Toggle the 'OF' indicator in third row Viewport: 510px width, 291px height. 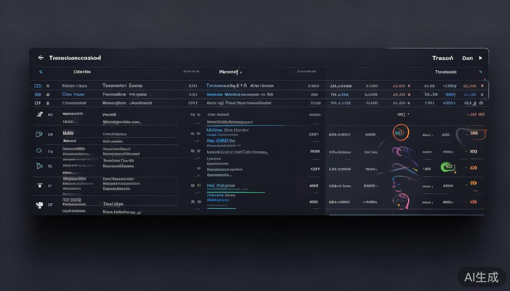[38, 103]
